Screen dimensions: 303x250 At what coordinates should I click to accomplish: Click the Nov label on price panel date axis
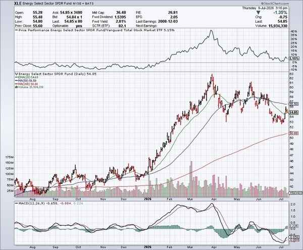(103, 199)
